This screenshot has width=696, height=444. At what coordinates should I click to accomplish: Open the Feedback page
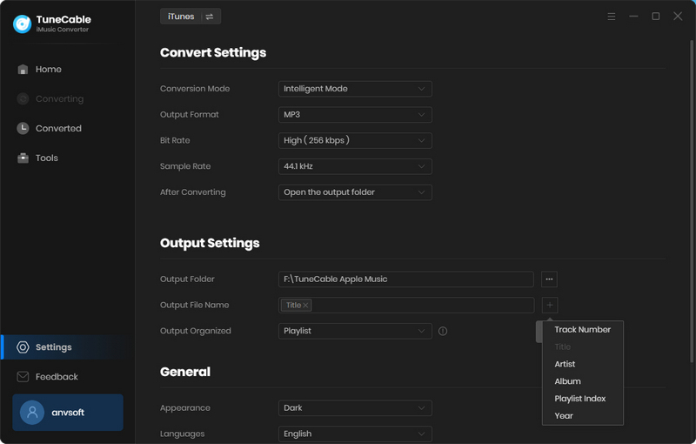pos(57,377)
